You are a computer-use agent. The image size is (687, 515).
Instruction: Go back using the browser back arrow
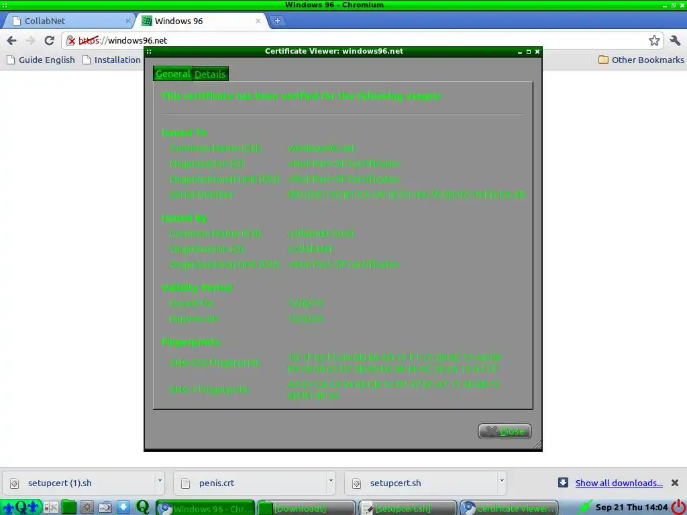click(x=12, y=41)
